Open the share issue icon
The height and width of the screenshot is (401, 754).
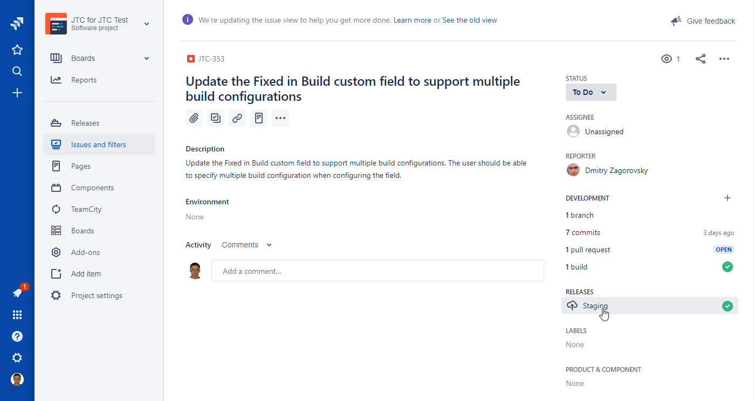tap(701, 59)
